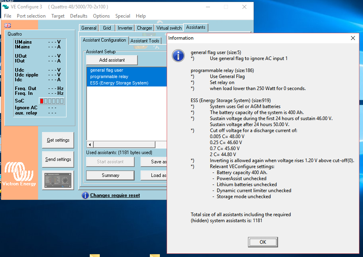This screenshot has width=363, height=257.
Task: Open the Changes require reset link
Action: click(x=115, y=195)
